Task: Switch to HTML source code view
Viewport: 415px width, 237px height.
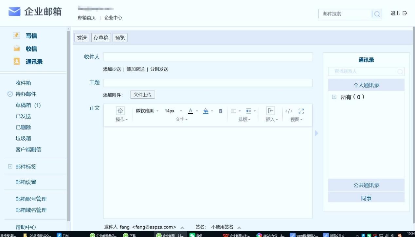Action: (289, 111)
